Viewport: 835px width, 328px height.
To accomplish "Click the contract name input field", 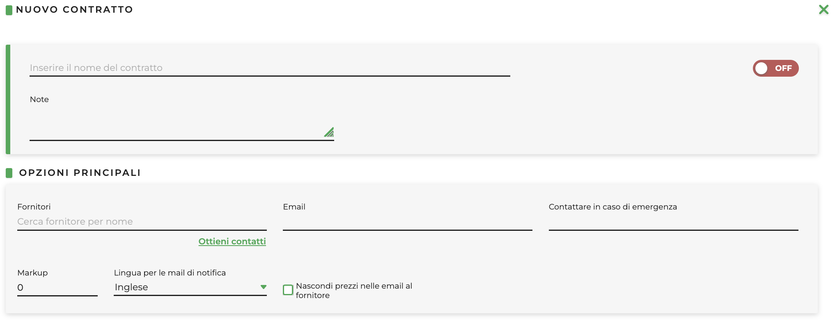I will click(x=269, y=68).
